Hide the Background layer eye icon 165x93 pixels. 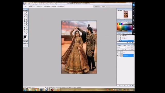118,55
